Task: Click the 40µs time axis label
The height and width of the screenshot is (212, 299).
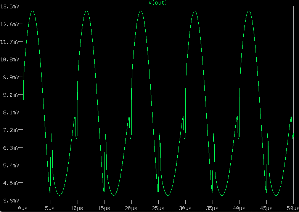Action: point(239,208)
